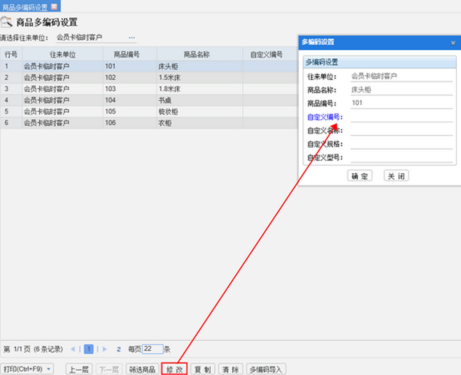Confirm dialog with 确定 button
This screenshot has width=461, height=375.
point(359,176)
